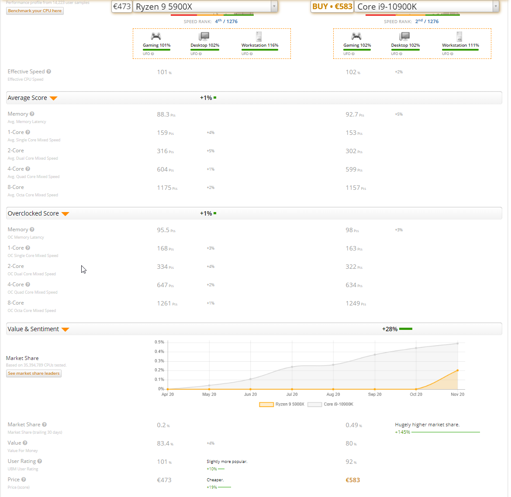Click the Workstation 116% tower icon
The width and height of the screenshot is (511, 497).
tap(259, 36)
